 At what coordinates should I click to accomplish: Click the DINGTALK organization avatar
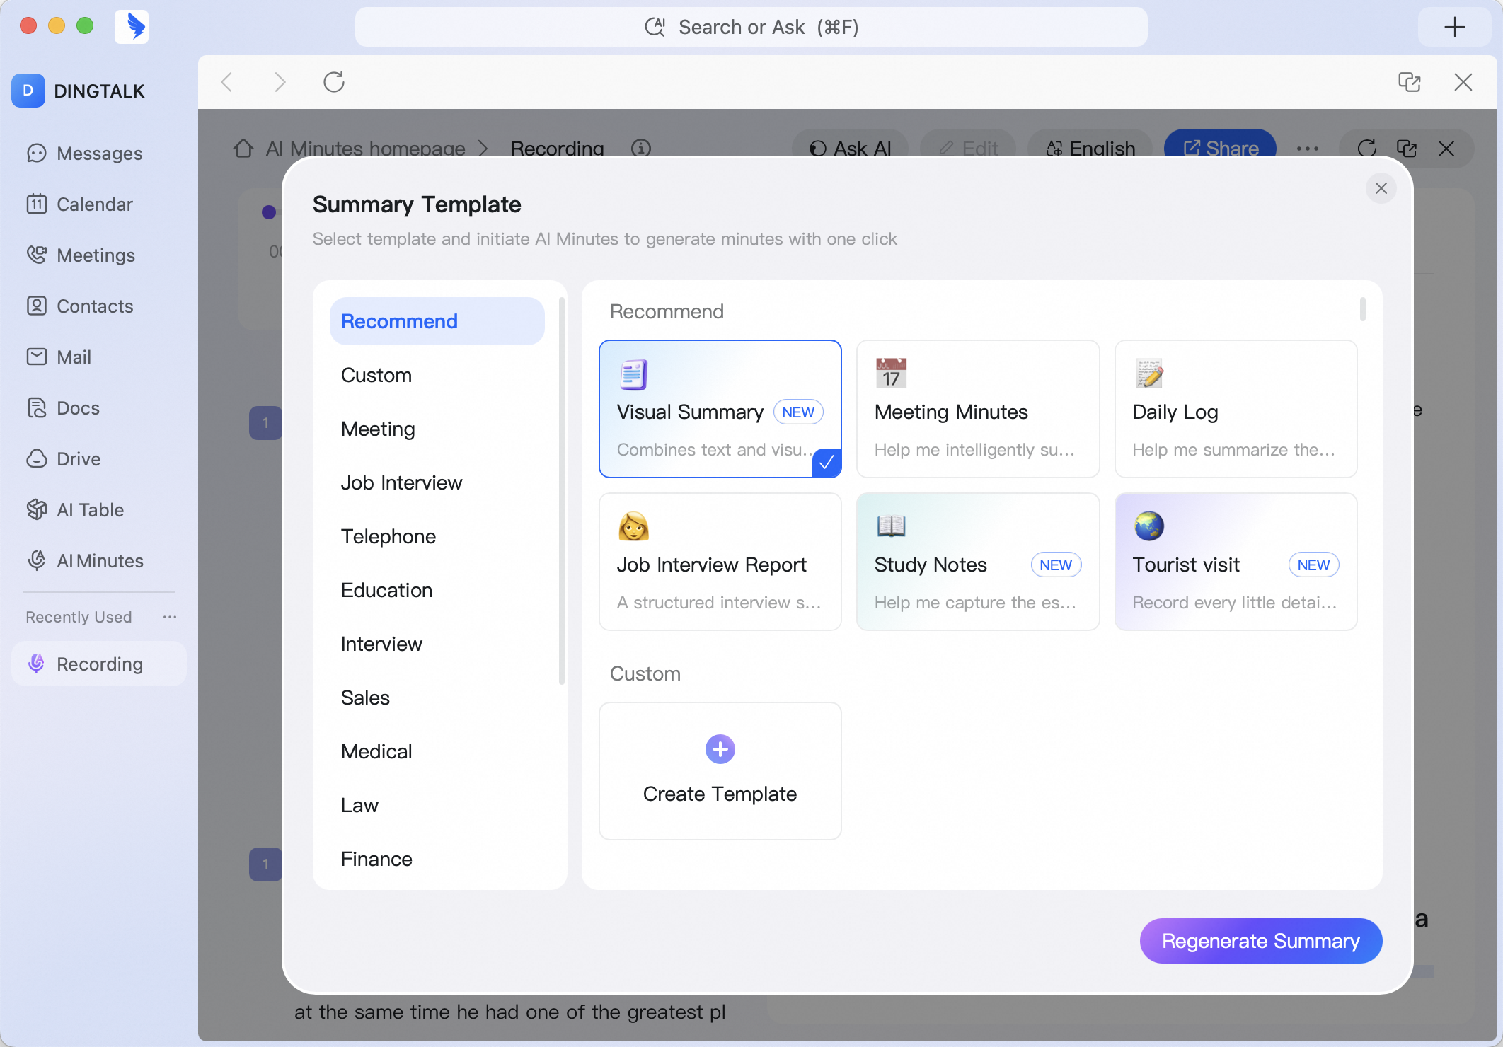click(28, 91)
